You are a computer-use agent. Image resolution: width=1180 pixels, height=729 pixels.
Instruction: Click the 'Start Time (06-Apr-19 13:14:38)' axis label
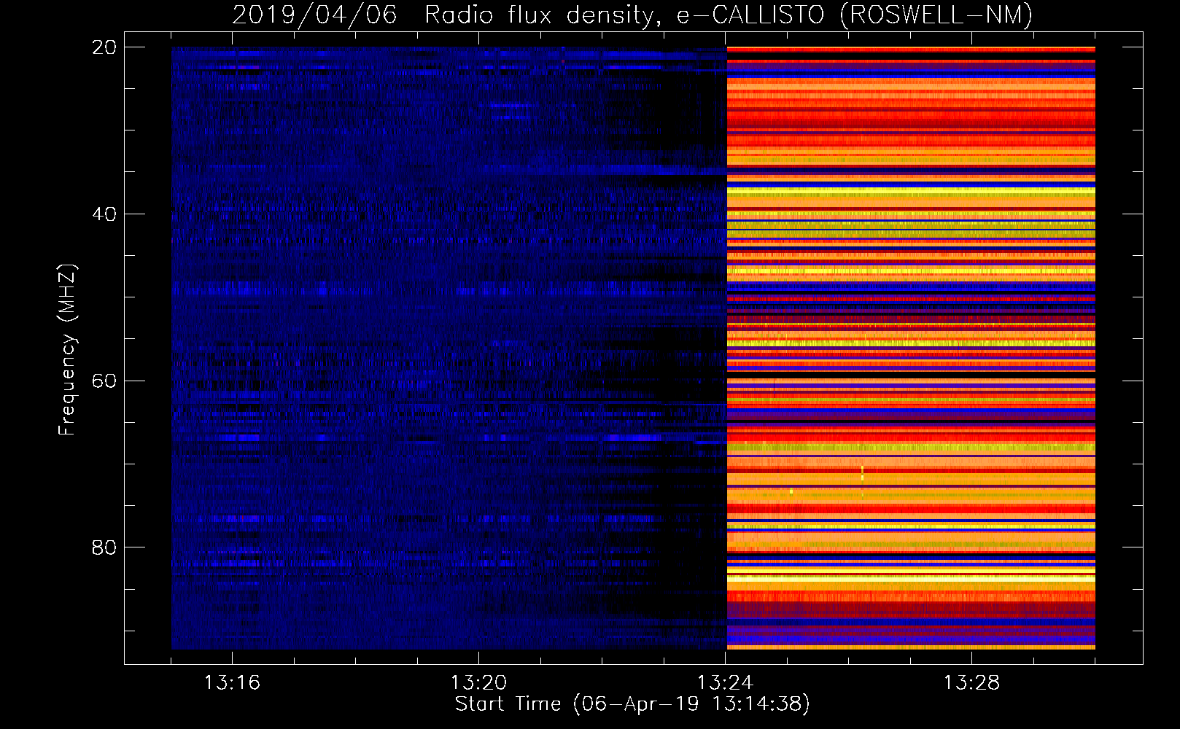click(x=632, y=704)
